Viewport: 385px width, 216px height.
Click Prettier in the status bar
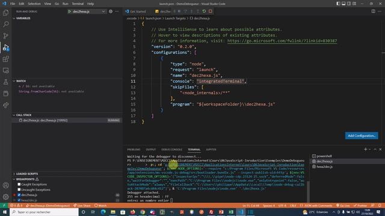pos(360,205)
